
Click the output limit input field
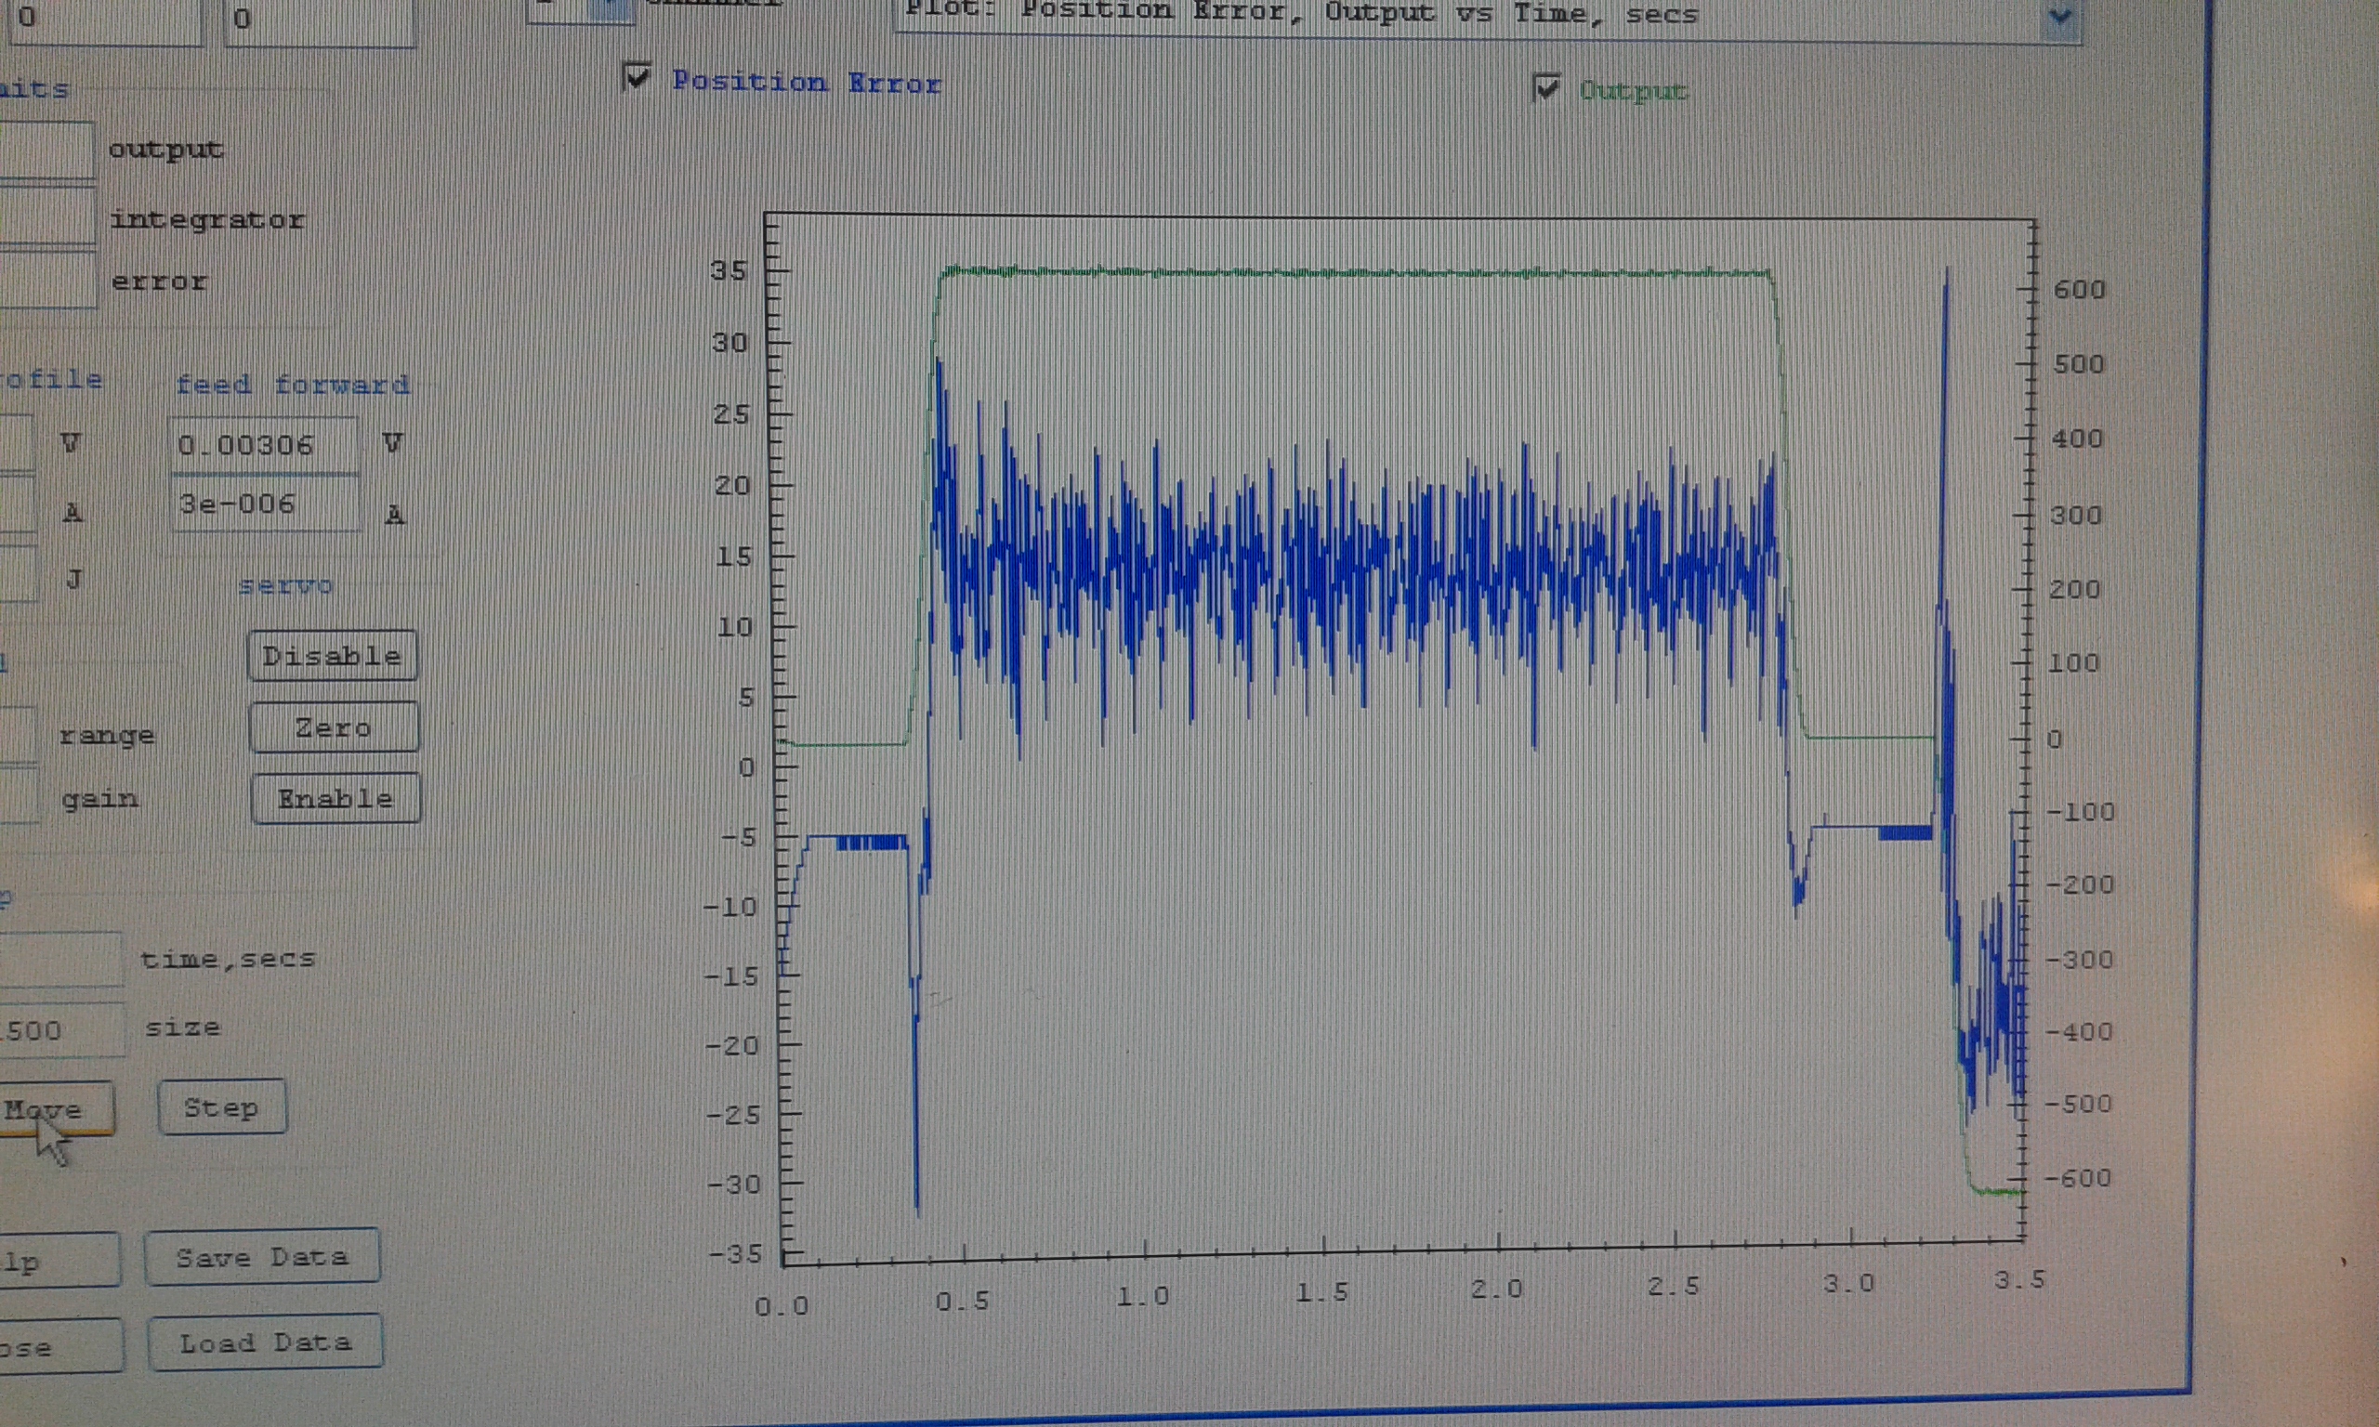click(46, 150)
